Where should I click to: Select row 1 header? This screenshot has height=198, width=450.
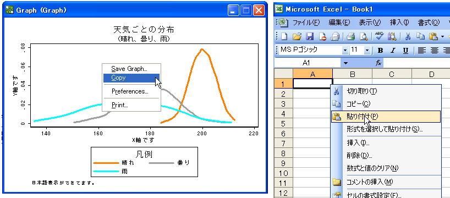(283, 84)
